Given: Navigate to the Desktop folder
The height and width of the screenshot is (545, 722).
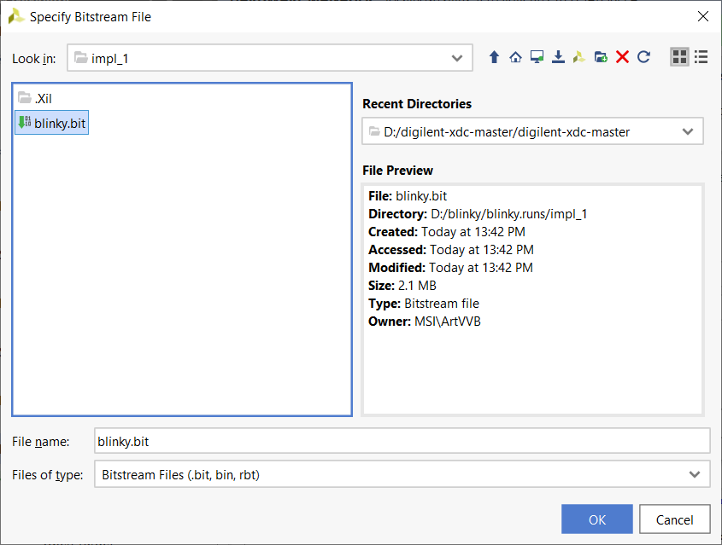Looking at the screenshot, I should point(537,57).
